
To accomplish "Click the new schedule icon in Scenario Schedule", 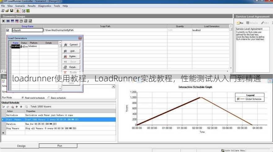I will pyautogui.click(x=3, y=81).
